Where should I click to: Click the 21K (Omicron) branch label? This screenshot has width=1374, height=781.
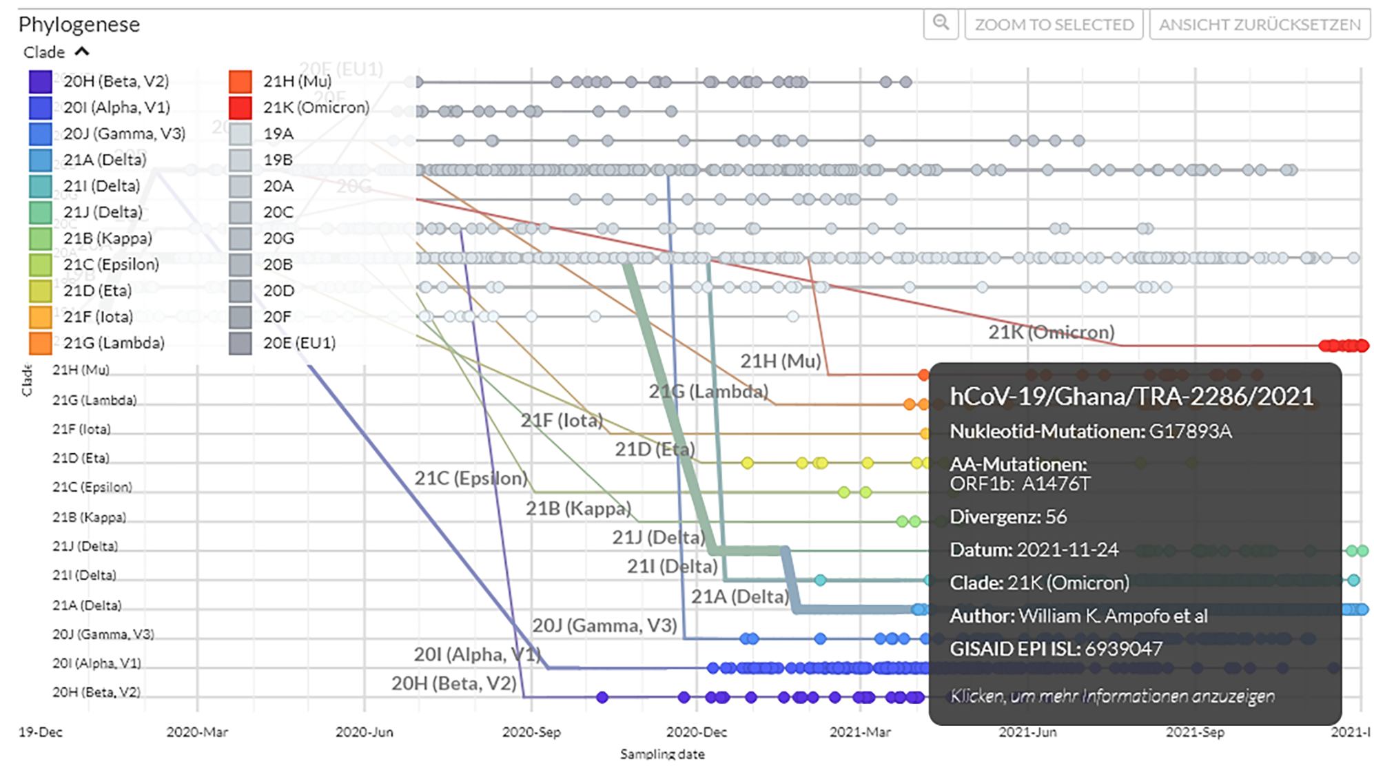pos(1051,332)
